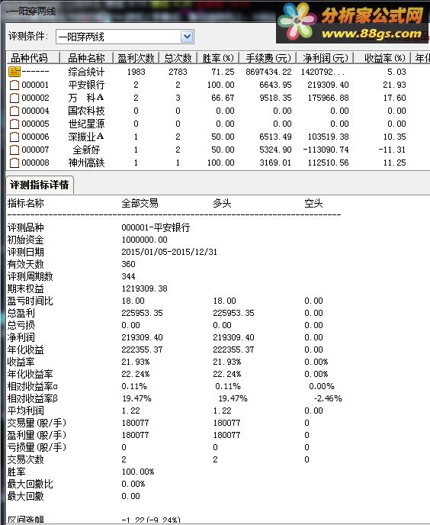This screenshot has width=430, height=525.
Task: Click the 初始资金 value 1000000.00
Action: point(144,240)
